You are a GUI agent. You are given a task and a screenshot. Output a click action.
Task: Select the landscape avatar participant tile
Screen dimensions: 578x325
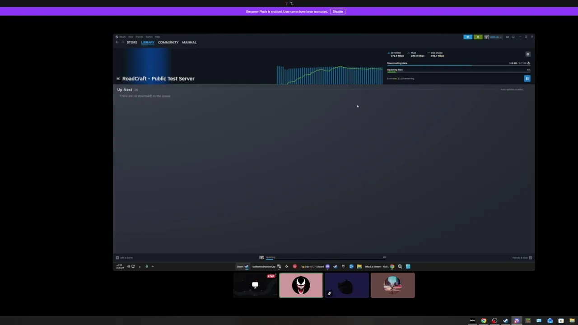pyautogui.click(x=392, y=285)
